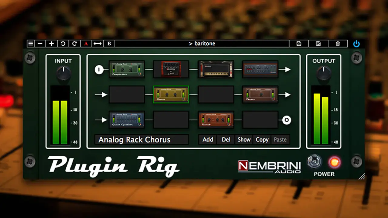Image resolution: width=388 pixels, height=218 pixels.
Task: Open the baritone preset selector
Action: 202,44
